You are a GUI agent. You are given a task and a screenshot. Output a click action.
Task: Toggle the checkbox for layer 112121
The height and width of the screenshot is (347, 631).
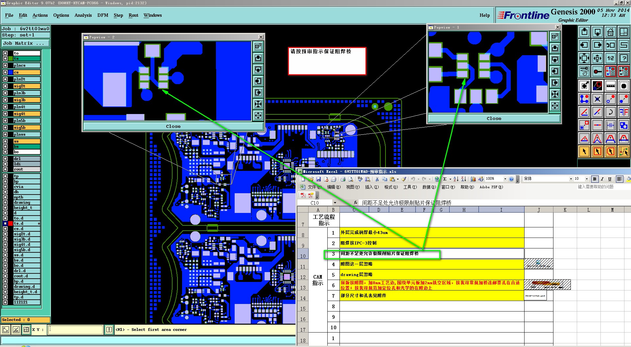(5, 302)
